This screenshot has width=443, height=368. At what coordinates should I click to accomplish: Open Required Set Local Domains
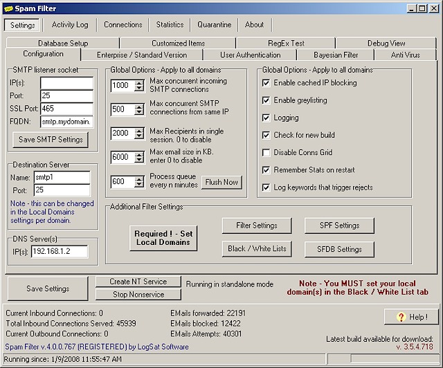163,238
